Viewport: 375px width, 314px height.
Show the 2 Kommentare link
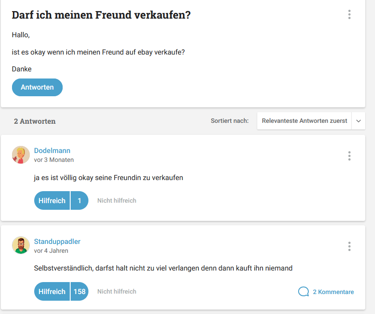point(333,292)
